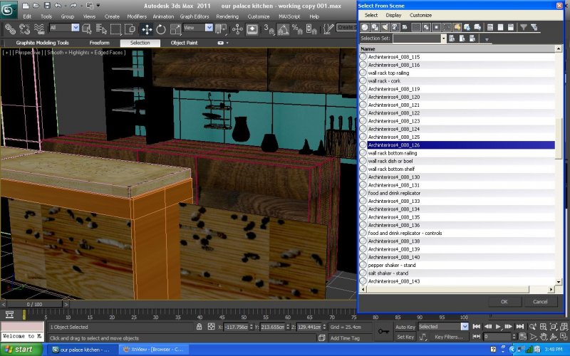Click the time slider at 0 / 100

coord(36,304)
